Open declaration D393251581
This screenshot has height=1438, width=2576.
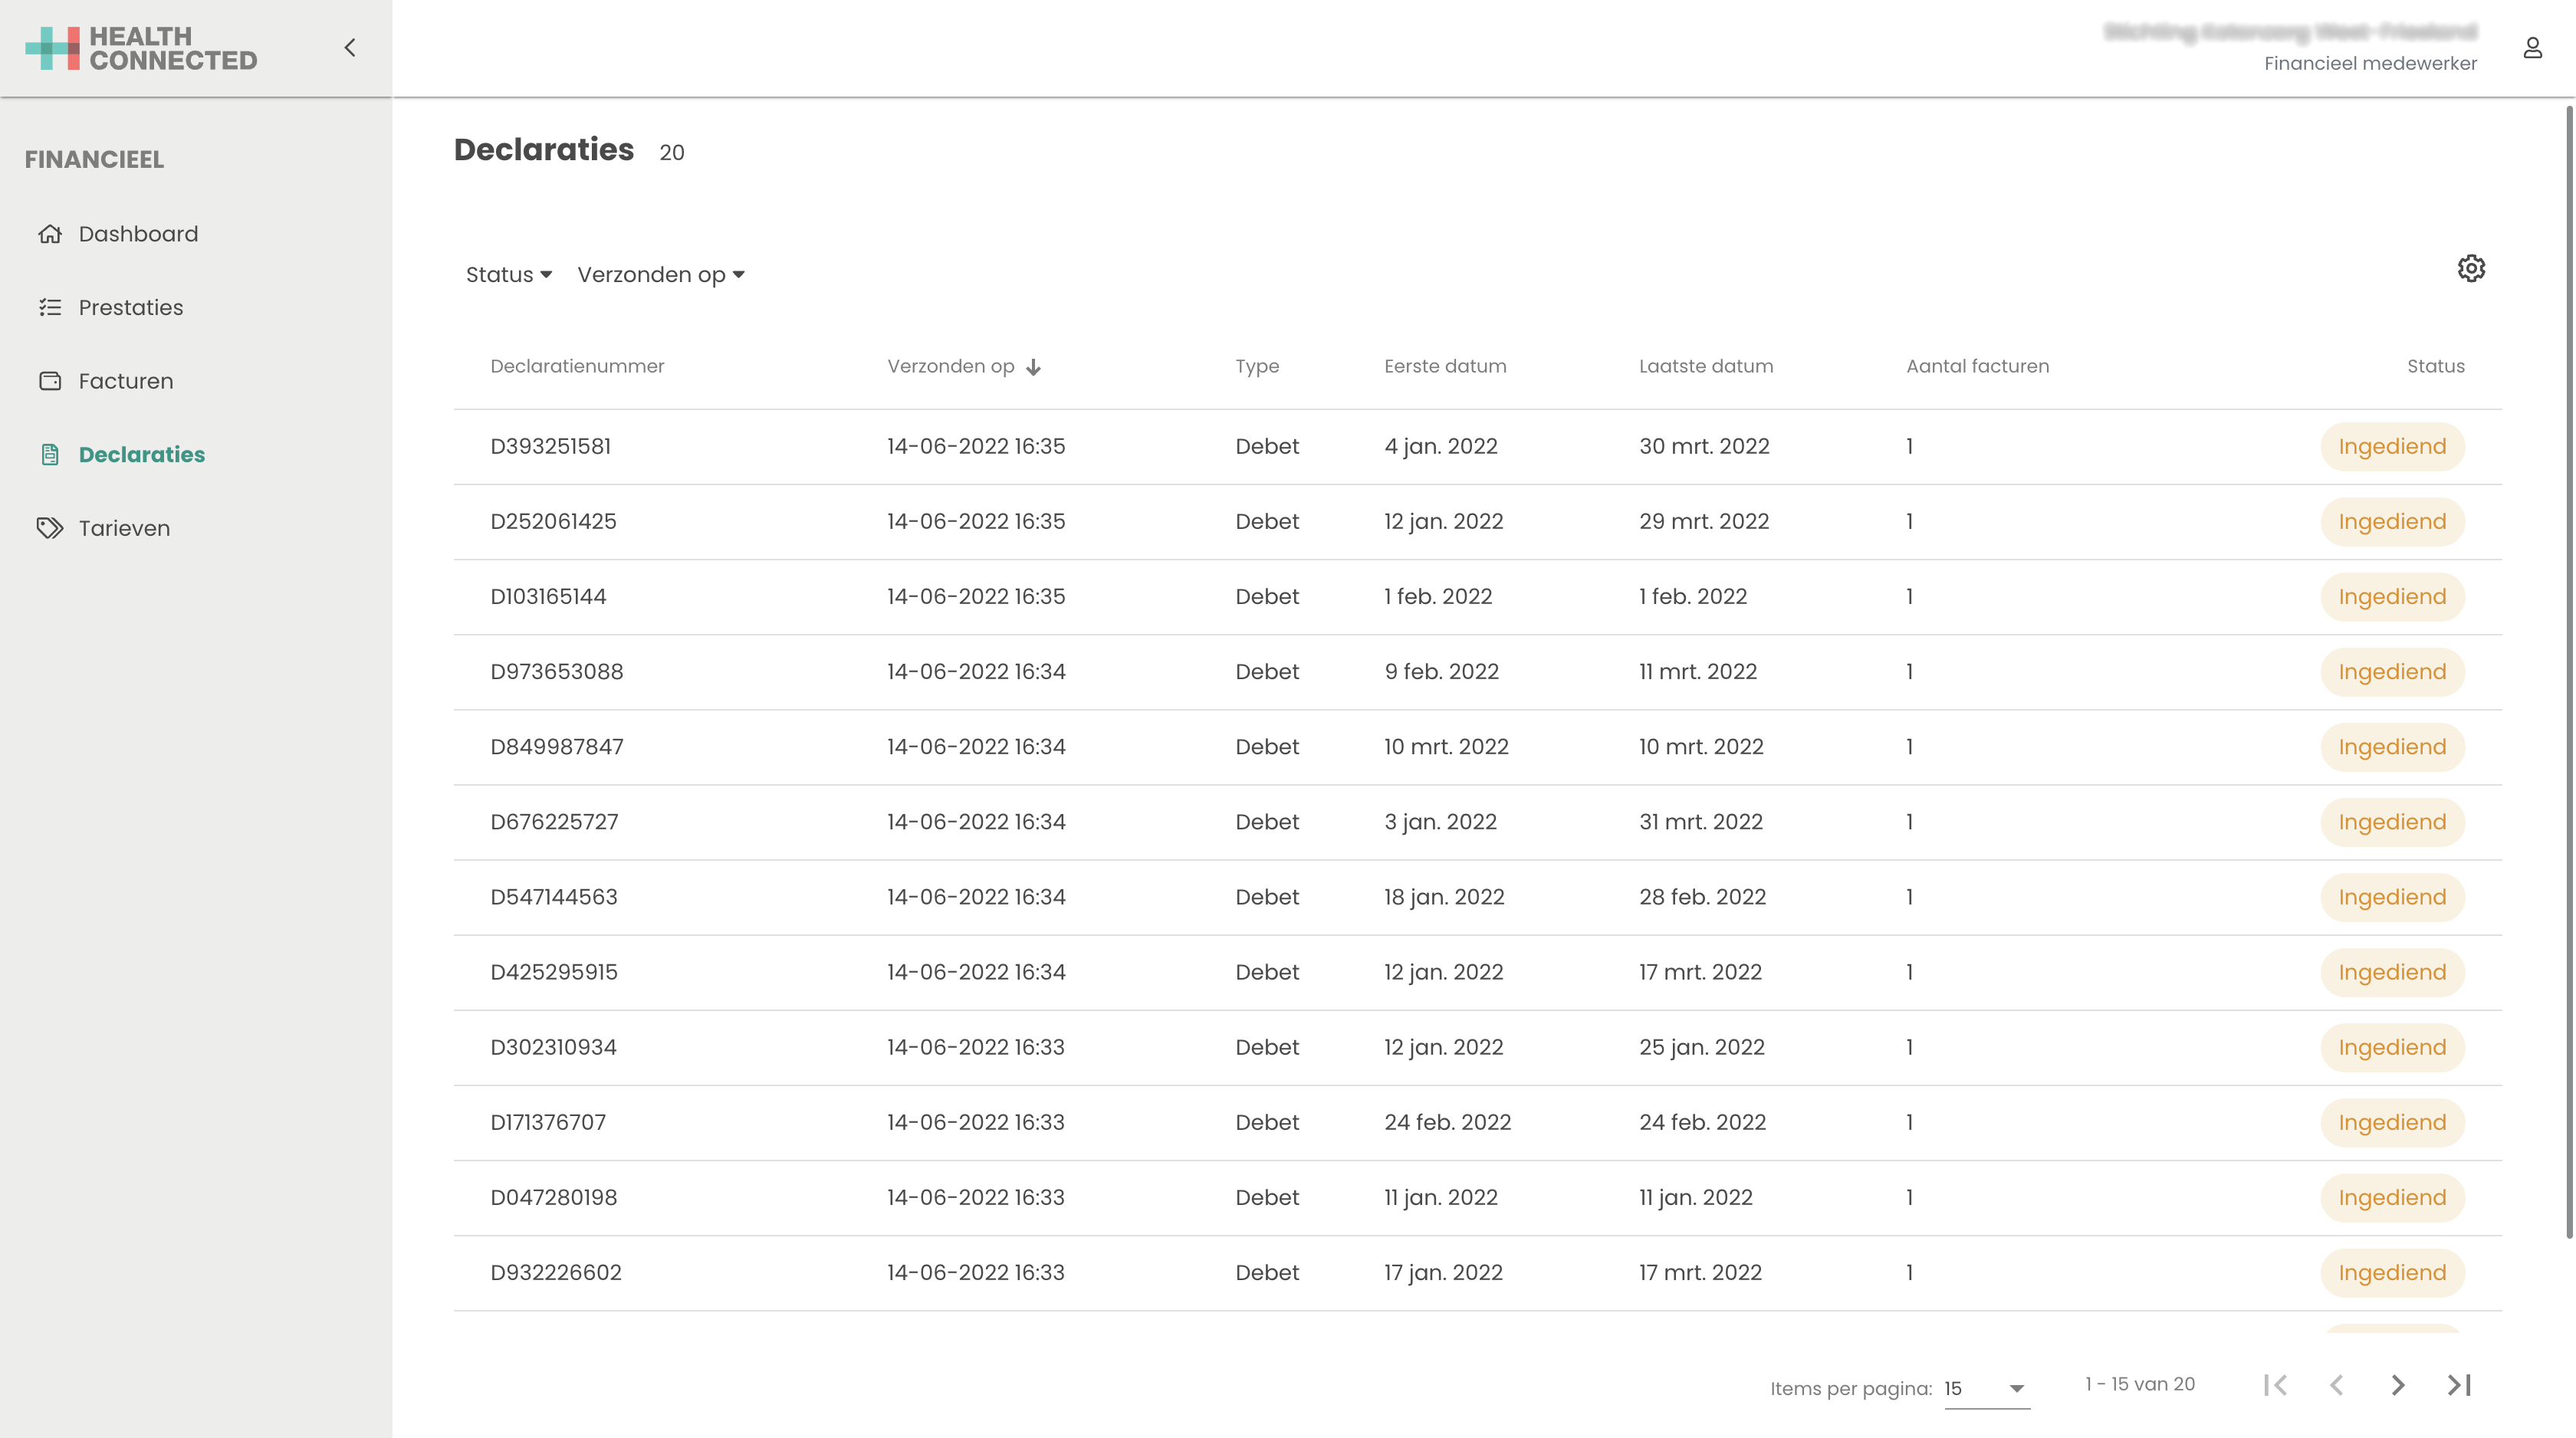pos(550,446)
